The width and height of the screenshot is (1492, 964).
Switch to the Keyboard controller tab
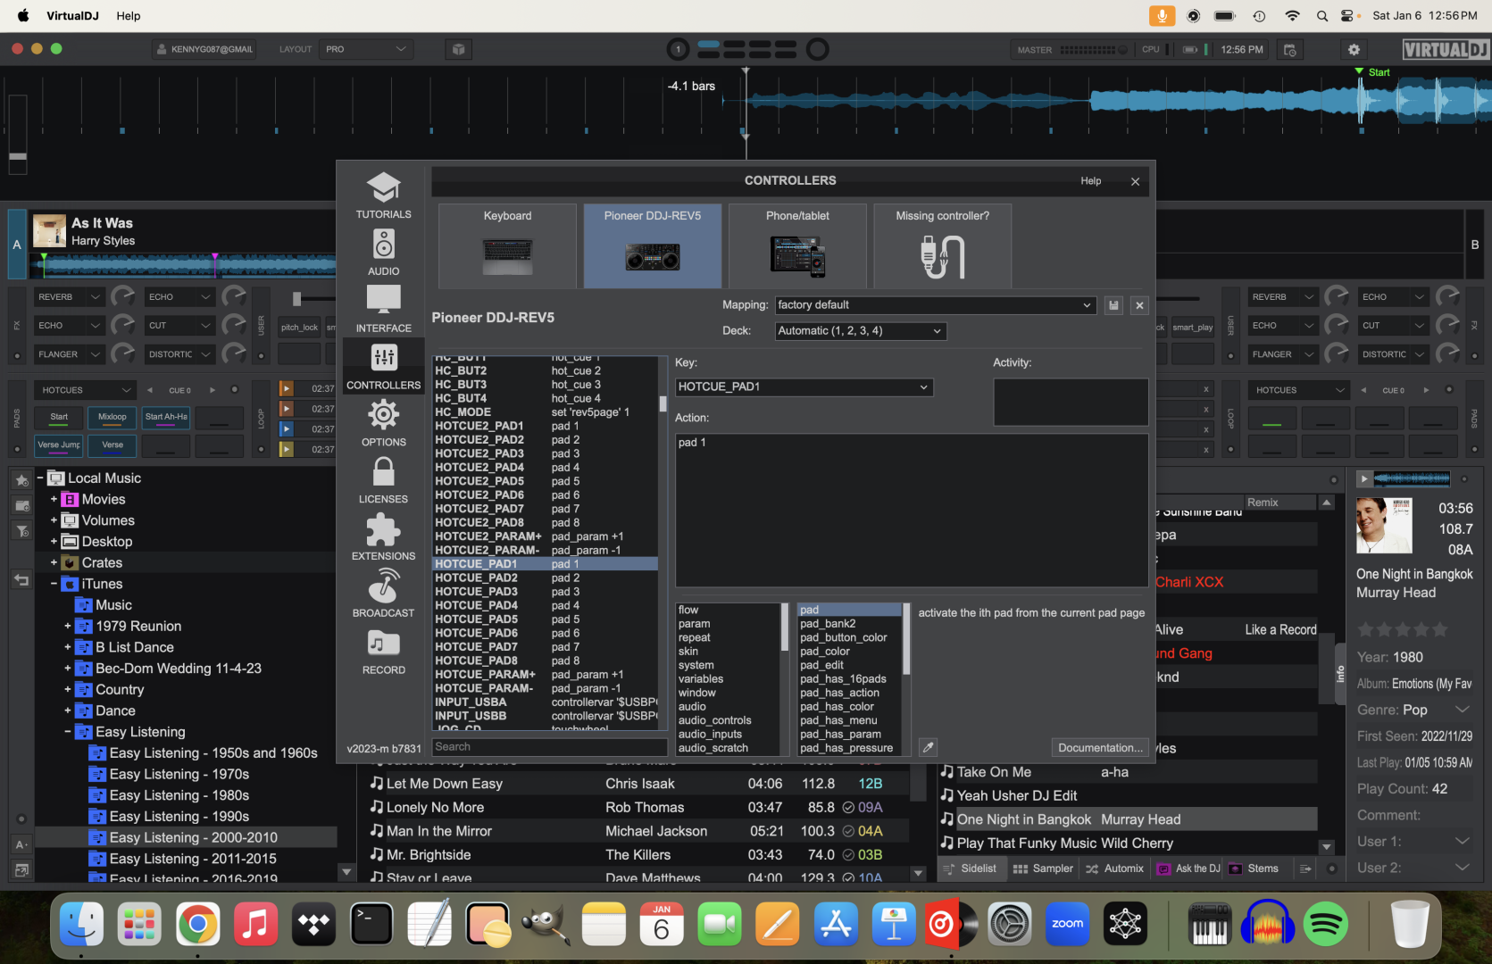coord(507,245)
